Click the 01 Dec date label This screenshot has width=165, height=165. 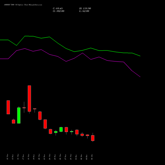pyautogui.click(x=76, y=157)
